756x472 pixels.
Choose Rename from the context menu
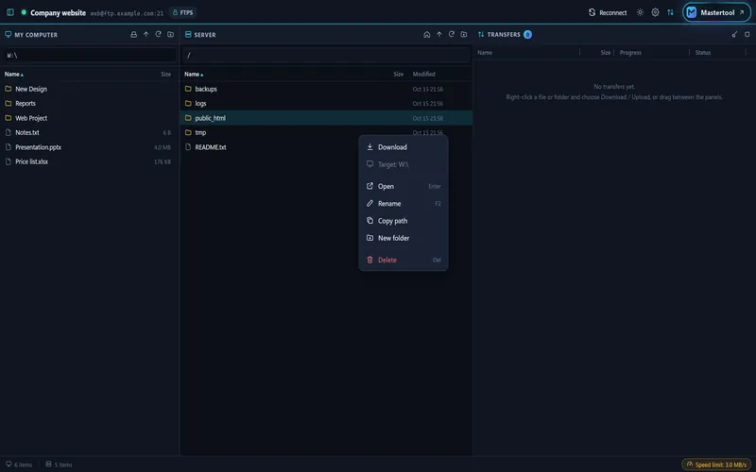pyautogui.click(x=404, y=204)
